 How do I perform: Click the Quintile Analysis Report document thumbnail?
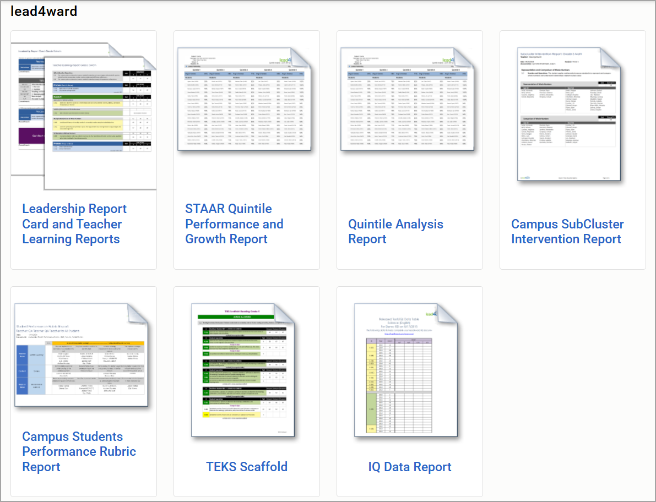pyautogui.click(x=408, y=99)
